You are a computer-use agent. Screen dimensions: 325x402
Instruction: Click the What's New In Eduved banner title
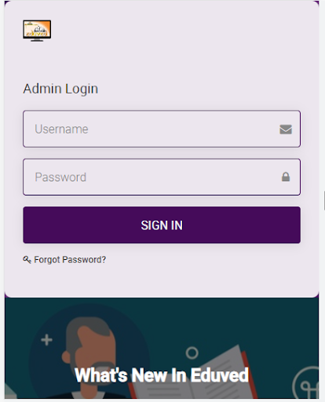(x=162, y=375)
